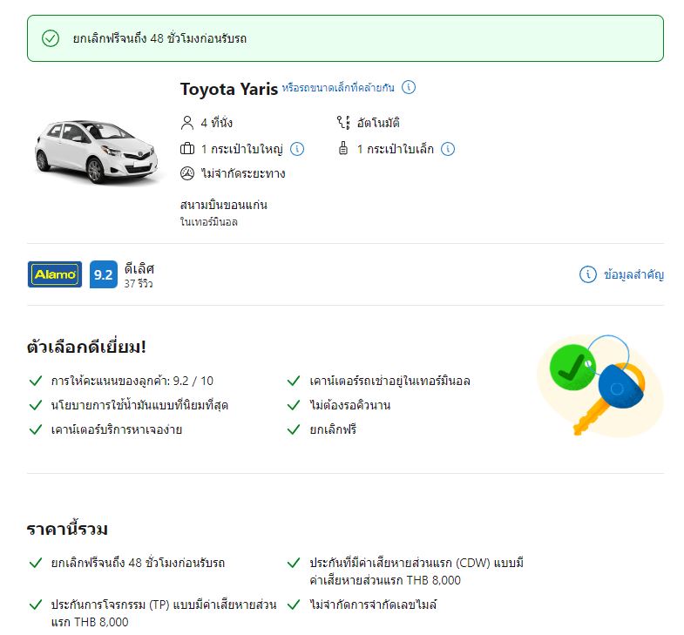Click the ในเทอร์มินอล text
The width and height of the screenshot is (684, 635).
[209, 222]
